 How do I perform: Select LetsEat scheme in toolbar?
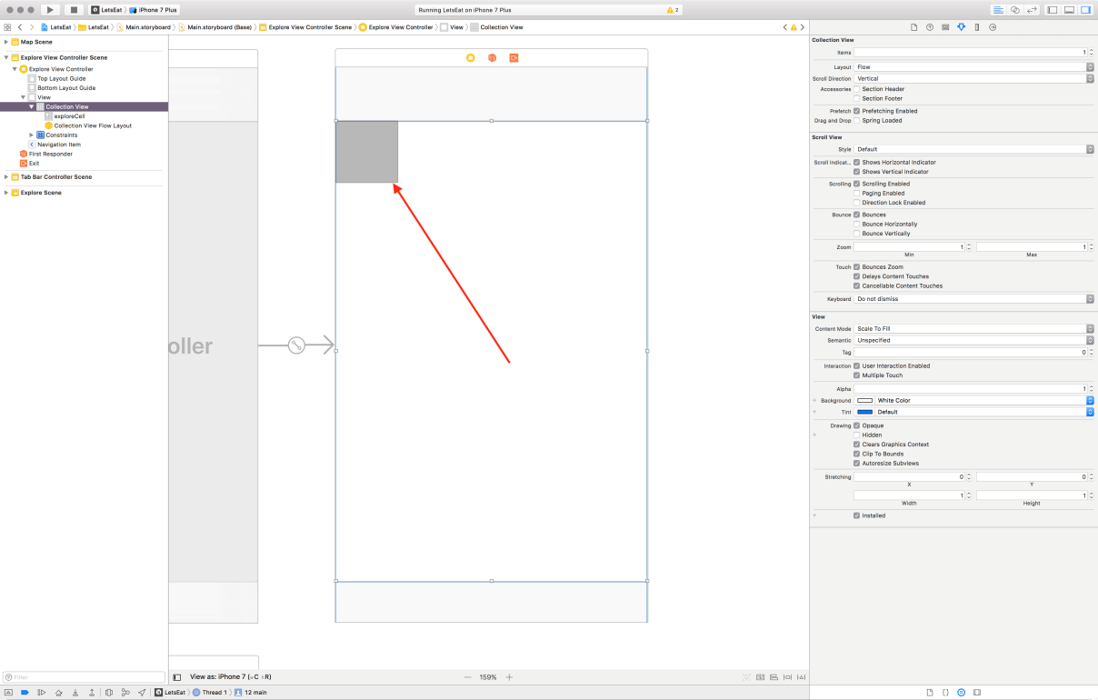pyautogui.click(x=106, y=10)
